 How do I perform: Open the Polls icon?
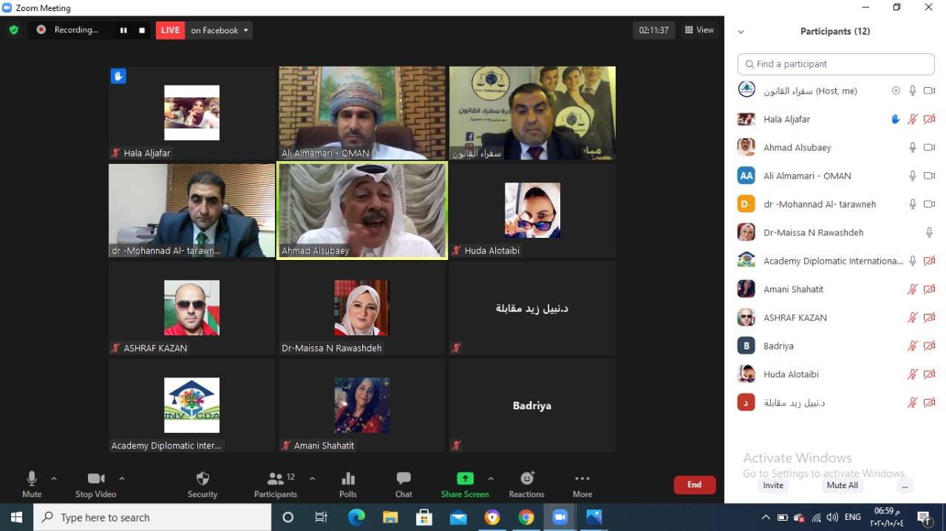[x=348, y=479]
